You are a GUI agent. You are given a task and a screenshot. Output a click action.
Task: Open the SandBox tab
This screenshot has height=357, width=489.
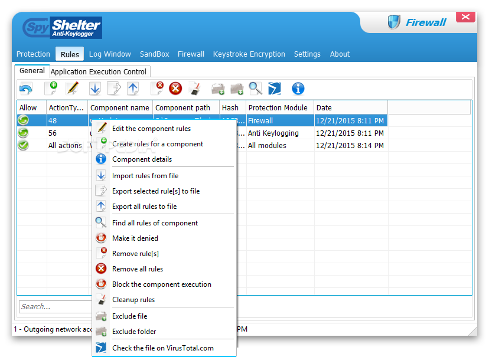coord(154,54)
